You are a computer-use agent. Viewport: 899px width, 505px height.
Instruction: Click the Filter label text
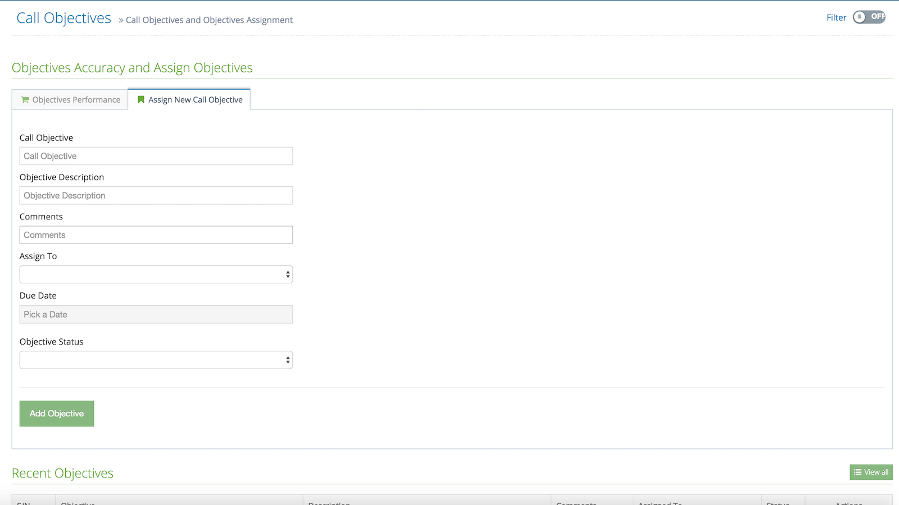click(x=836, y=17)
